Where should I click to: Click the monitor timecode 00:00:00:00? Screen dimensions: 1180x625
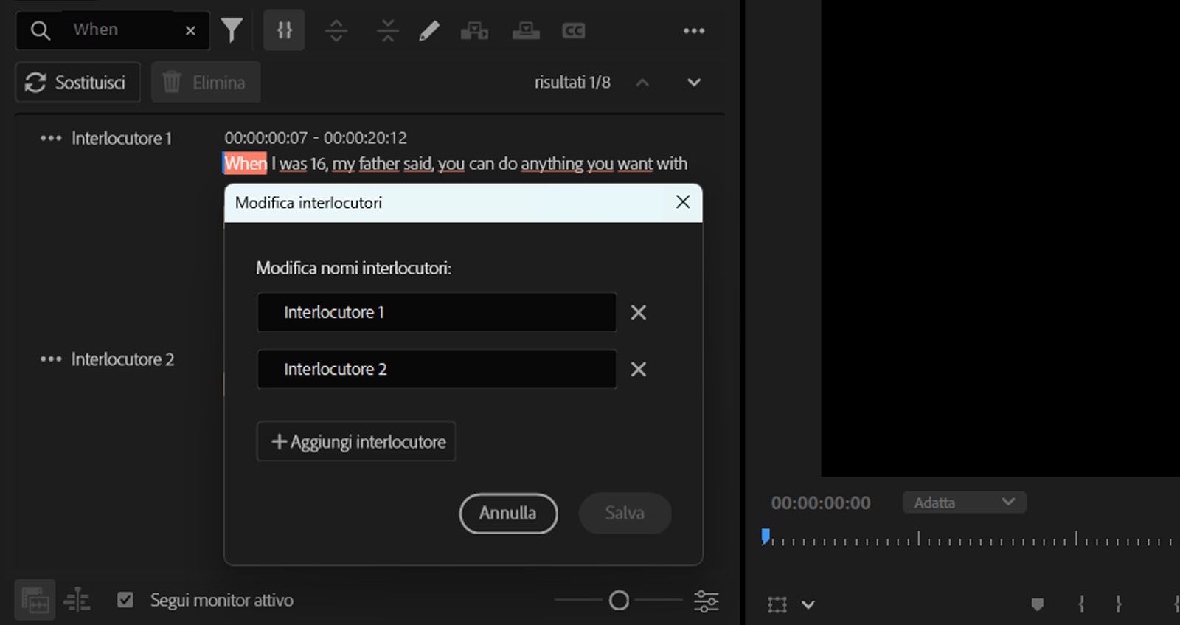(821, 503)
